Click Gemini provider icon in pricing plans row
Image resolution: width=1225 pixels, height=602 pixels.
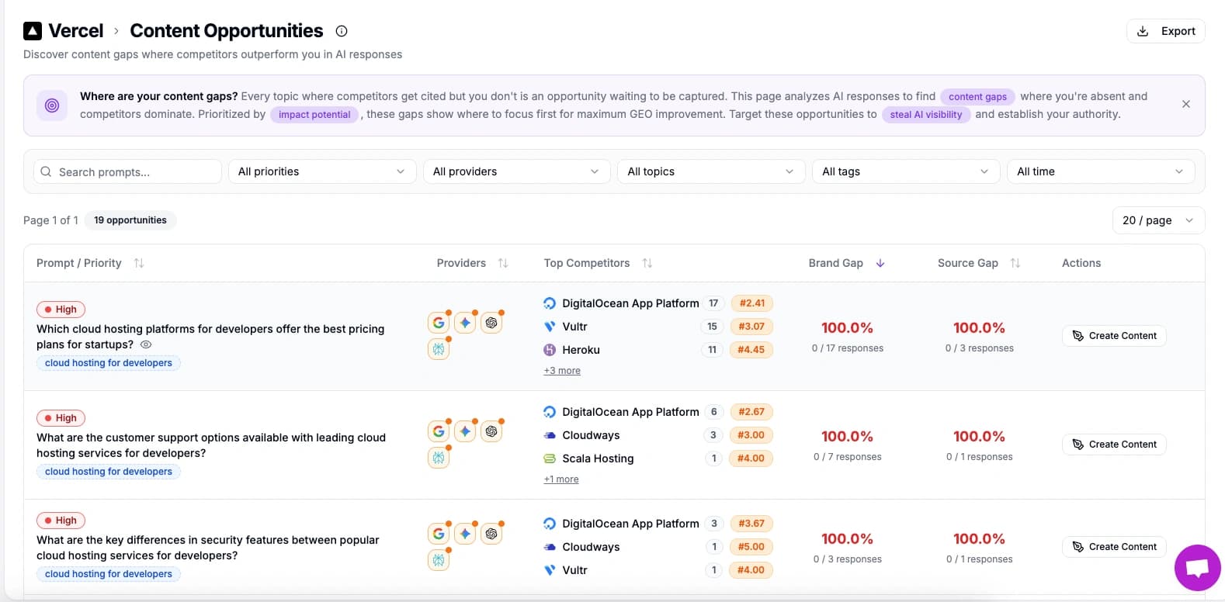(x=465, y=323)
